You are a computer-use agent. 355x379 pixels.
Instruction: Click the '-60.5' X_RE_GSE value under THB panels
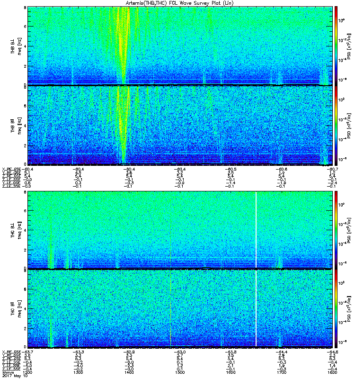tap(231, 169)
